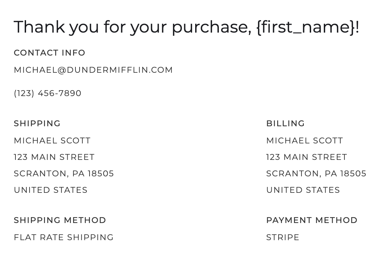
Task: Click the Stripe payment method text
Action: pos(283,237)
